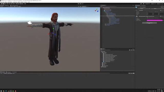Screen dimensions: 164x92
Task: Click the console Clear button
Action: [x=1, y=73]
